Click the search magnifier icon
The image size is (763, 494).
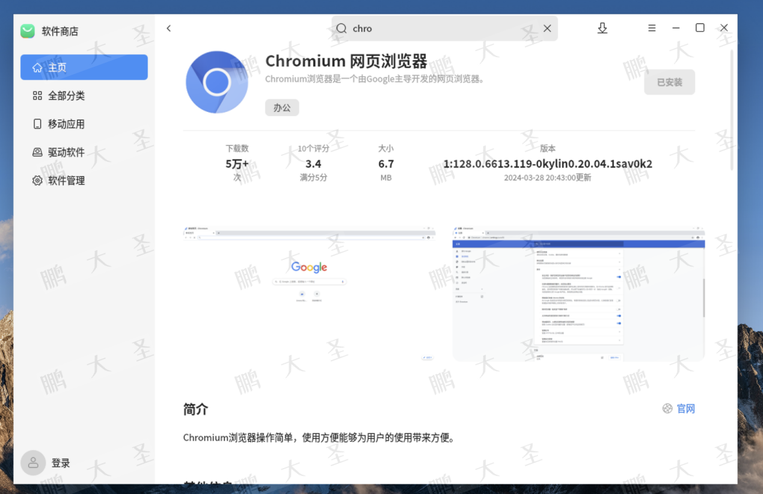(x=342, y=28)
